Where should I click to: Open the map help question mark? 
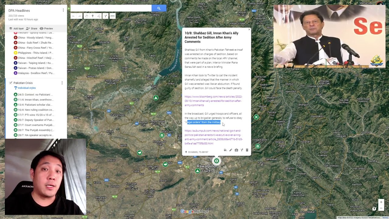374,209
